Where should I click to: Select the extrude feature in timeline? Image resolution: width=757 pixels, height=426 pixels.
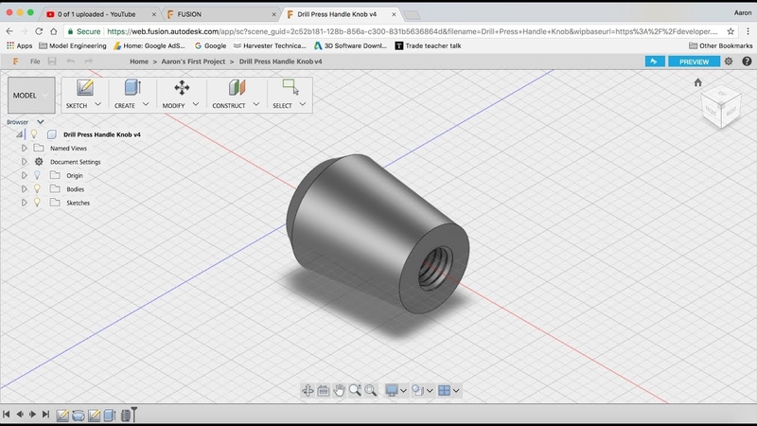110,415
